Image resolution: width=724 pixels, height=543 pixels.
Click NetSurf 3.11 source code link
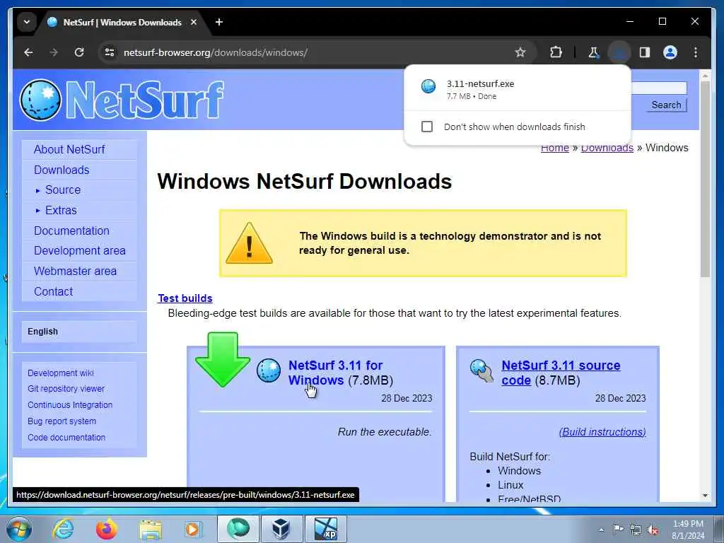coord(561,373)
